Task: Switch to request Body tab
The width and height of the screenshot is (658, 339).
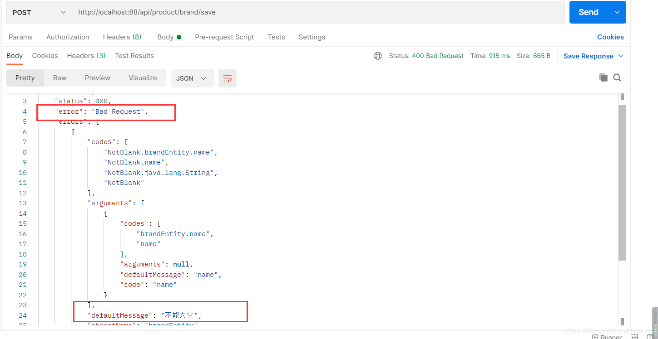Action: pyautogui.click(x=169, y=37)
